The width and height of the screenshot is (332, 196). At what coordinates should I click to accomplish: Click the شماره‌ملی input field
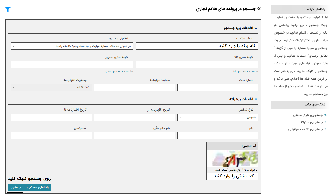coord(51,136)
